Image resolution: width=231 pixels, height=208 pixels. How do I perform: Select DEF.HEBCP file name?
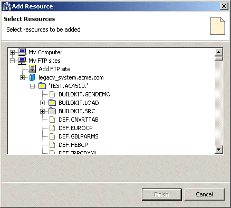[73, 145]
